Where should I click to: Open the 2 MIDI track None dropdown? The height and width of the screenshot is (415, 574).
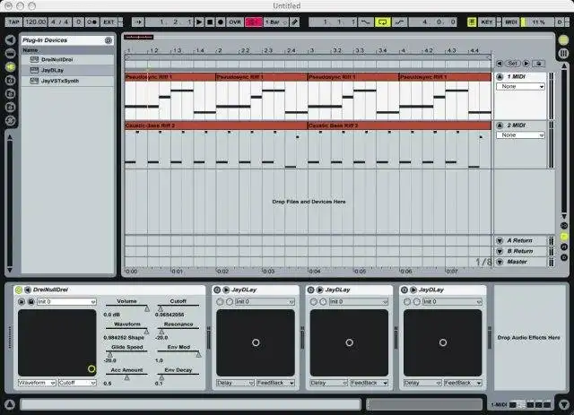point(520,135)
